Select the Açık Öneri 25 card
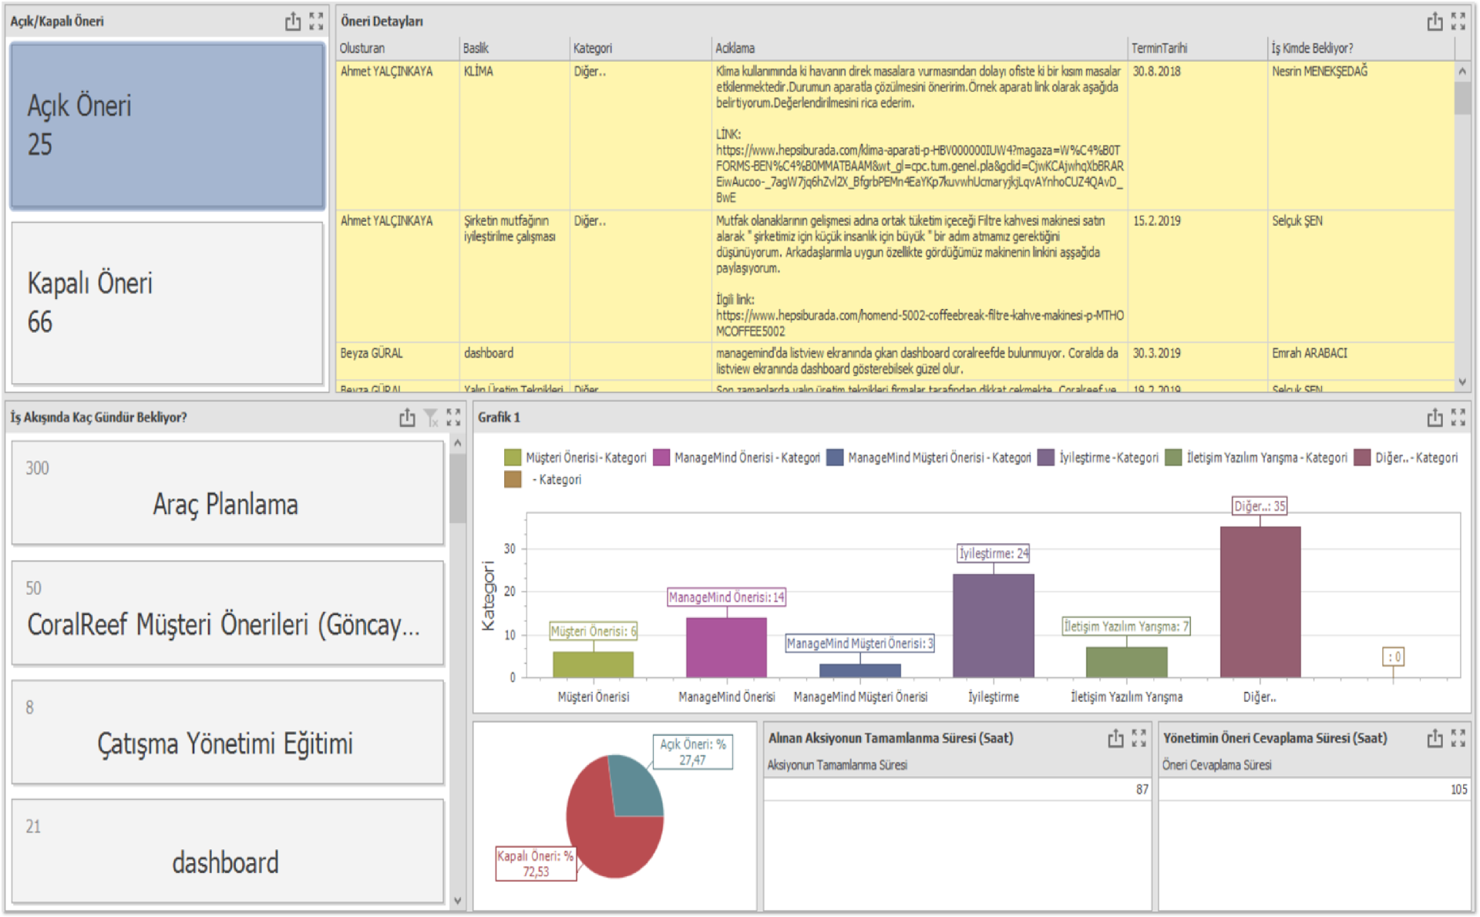 click(x=167, y=126)
